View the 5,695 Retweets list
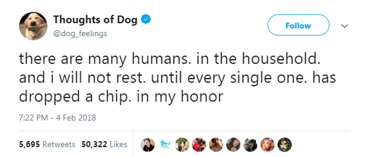 tap(47, 145)
